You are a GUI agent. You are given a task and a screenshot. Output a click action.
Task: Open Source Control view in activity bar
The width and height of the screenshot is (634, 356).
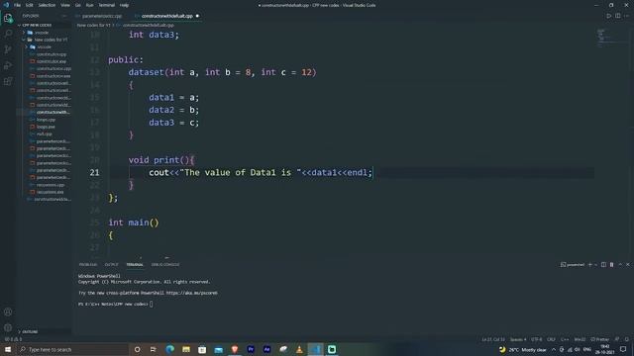click(x=8, y=49)
